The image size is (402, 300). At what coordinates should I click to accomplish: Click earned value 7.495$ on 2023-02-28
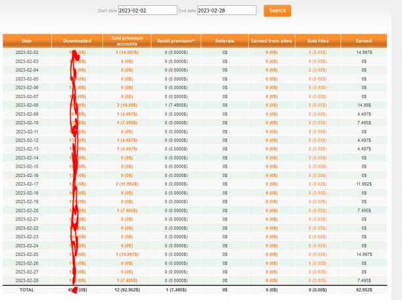(x=364, y=280)
